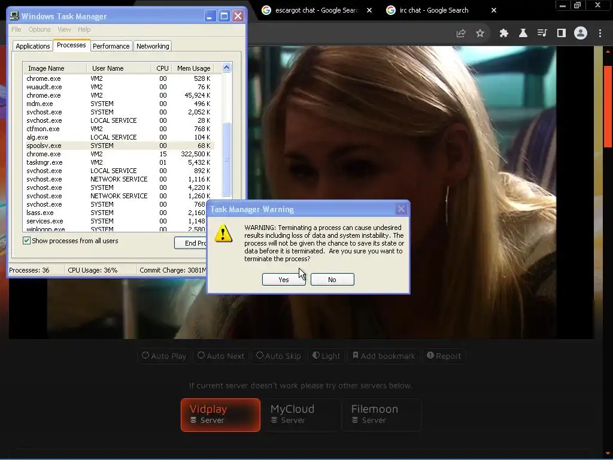Open the Chrome three-dot menu
Viewport: 613px width, 460px height.
[600, 34]
